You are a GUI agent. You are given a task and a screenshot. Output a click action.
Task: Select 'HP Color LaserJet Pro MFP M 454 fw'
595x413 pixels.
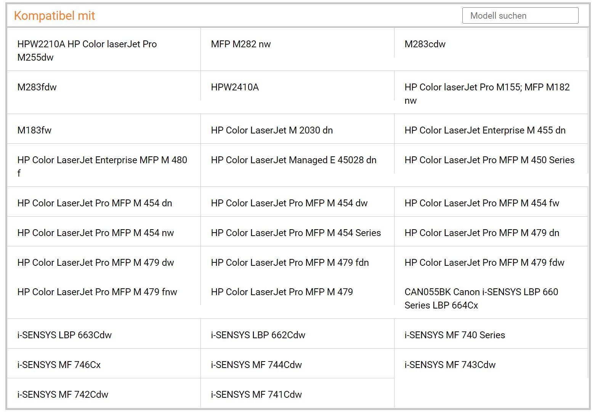coord(482,203)
